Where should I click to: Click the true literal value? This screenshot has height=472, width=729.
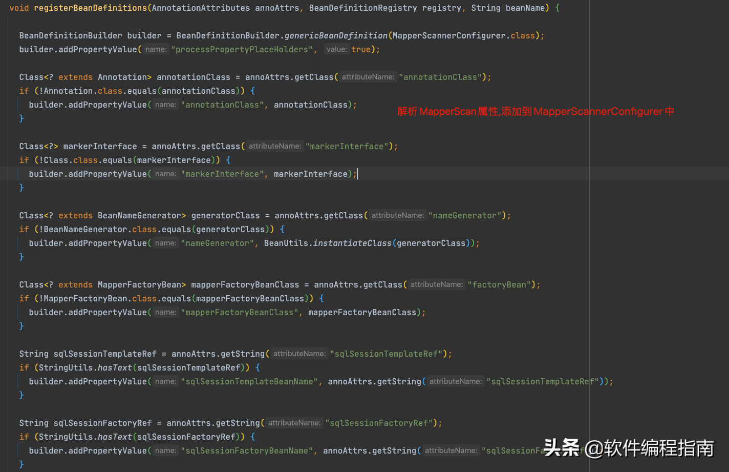click(x=361, y=49)
